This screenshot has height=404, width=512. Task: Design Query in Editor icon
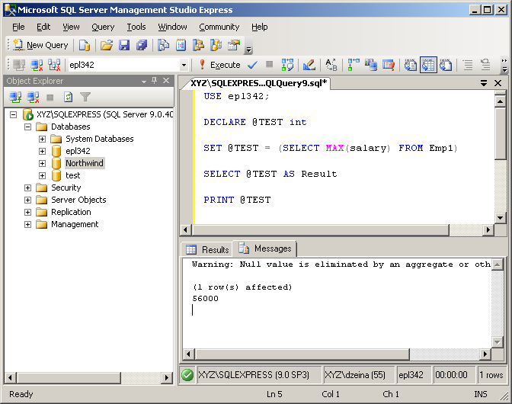pyautogui.click(x=309, y=65)
